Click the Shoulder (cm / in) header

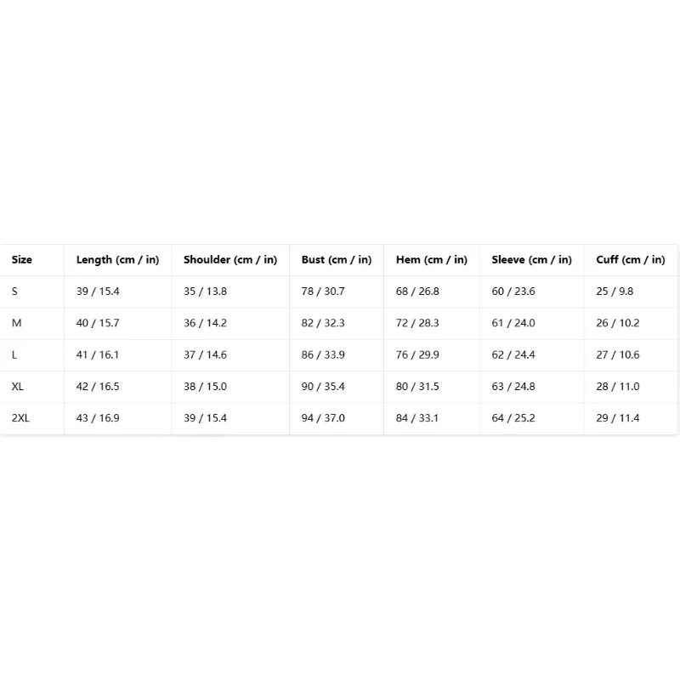(x=230, y=260)
